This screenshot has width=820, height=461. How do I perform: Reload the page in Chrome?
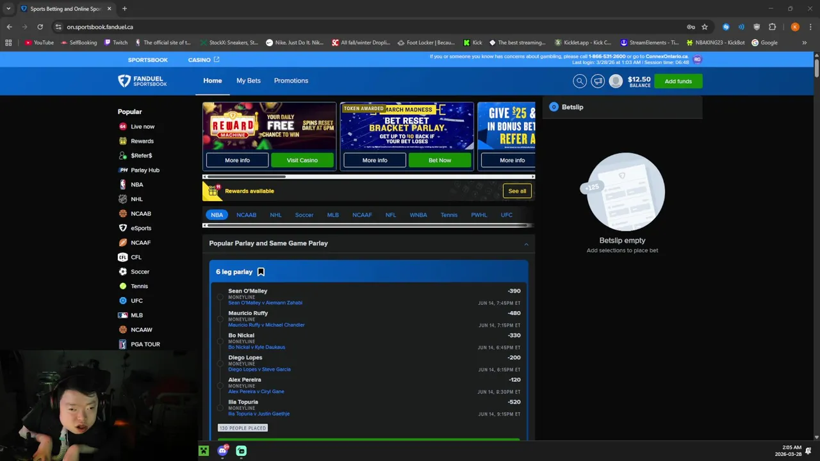click(40, 27)
